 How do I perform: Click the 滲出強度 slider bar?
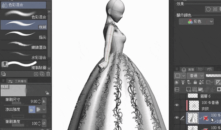18,116
